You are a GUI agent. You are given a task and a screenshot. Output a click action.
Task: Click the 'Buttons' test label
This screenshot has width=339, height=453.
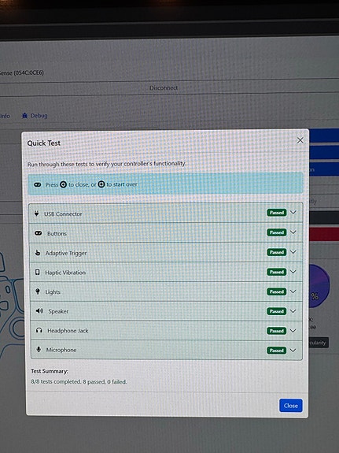57,233
